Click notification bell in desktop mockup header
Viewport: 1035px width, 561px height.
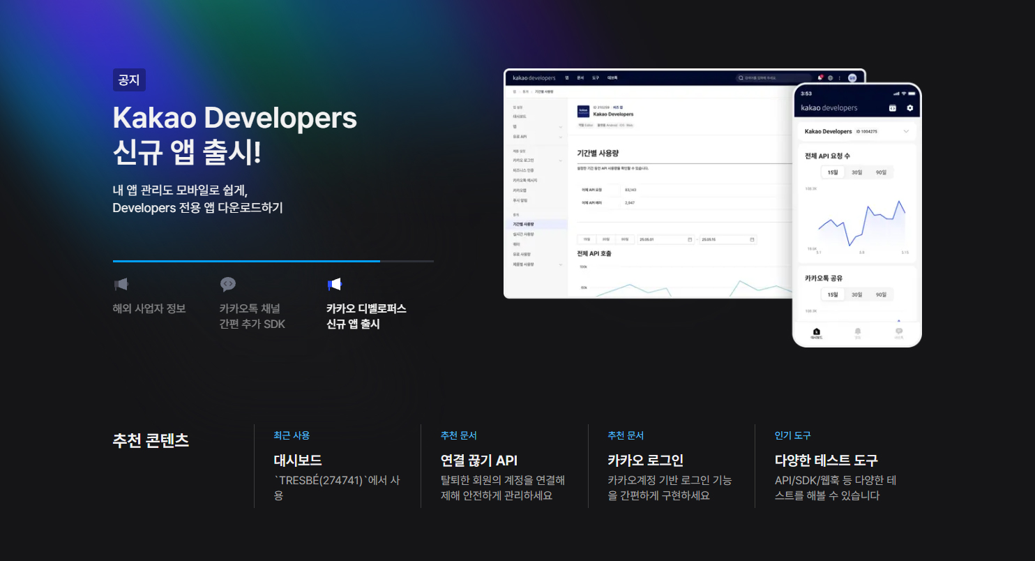[820, 77]
